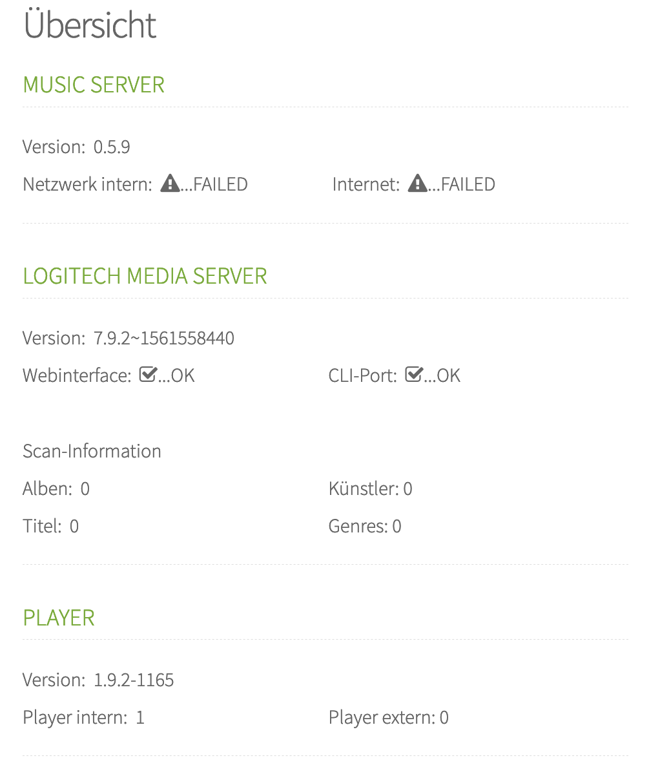Select the MUSIC SERVER section heading

point(94,85)
